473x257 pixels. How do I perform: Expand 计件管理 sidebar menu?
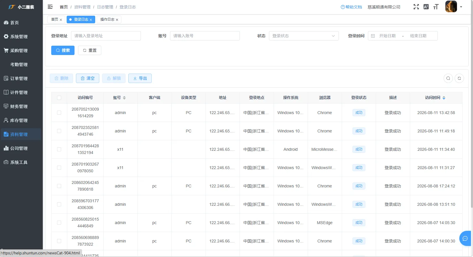click(21, 92)
